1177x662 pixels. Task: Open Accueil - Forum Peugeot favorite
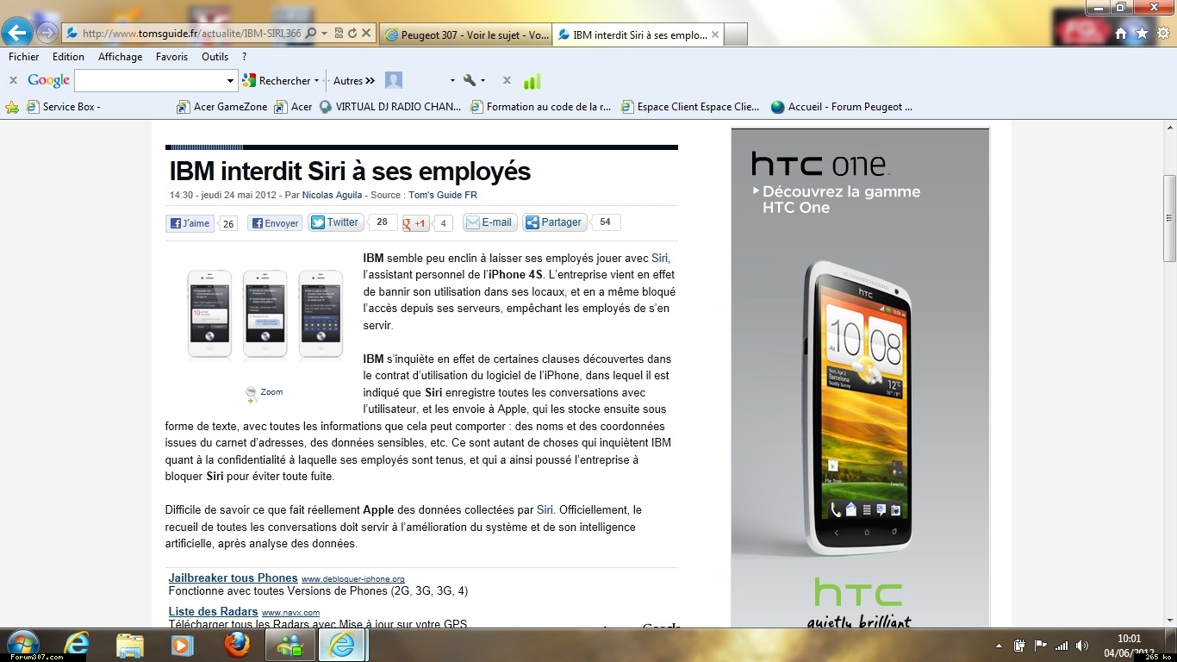coord(841,107)
